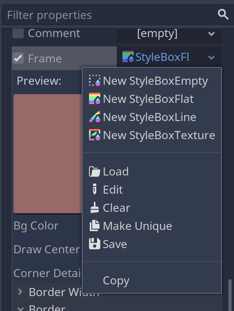
Task: Click the Frame property label
Action: (45, 58)
